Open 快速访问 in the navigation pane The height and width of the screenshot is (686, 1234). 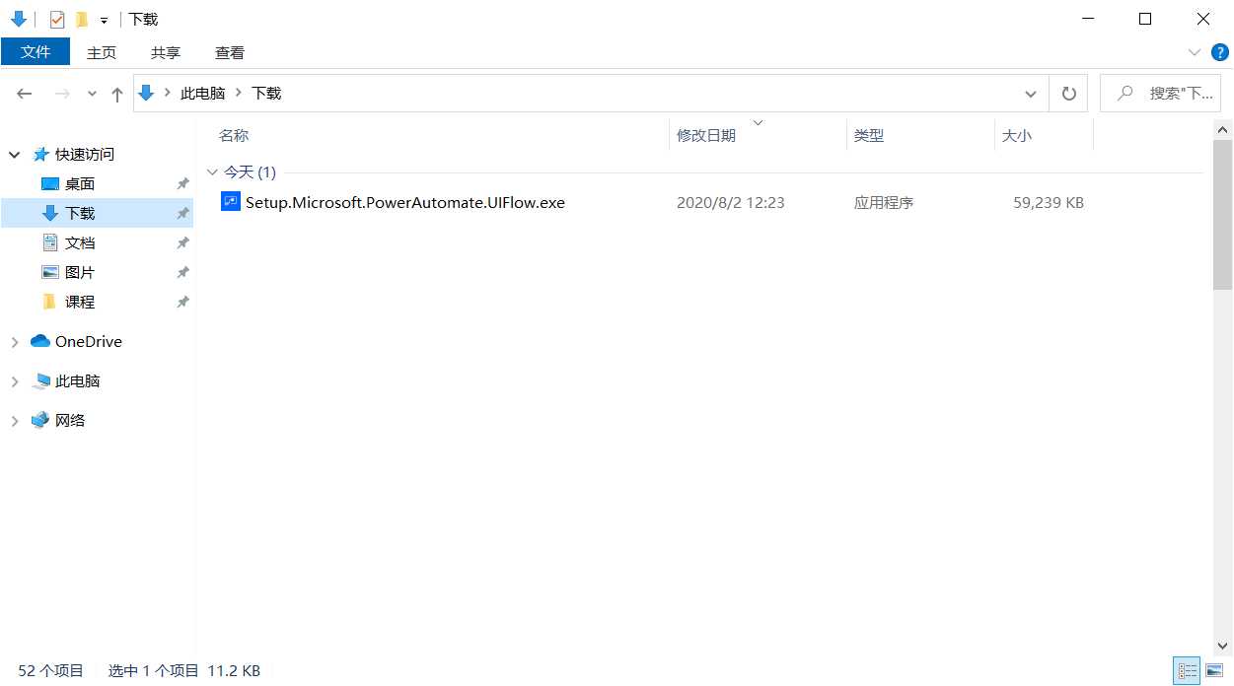(x=85, y=155)
